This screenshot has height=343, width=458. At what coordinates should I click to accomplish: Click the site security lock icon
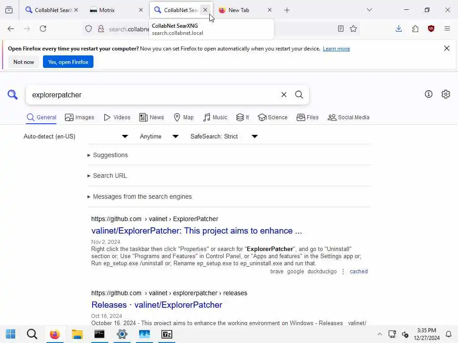101,29
